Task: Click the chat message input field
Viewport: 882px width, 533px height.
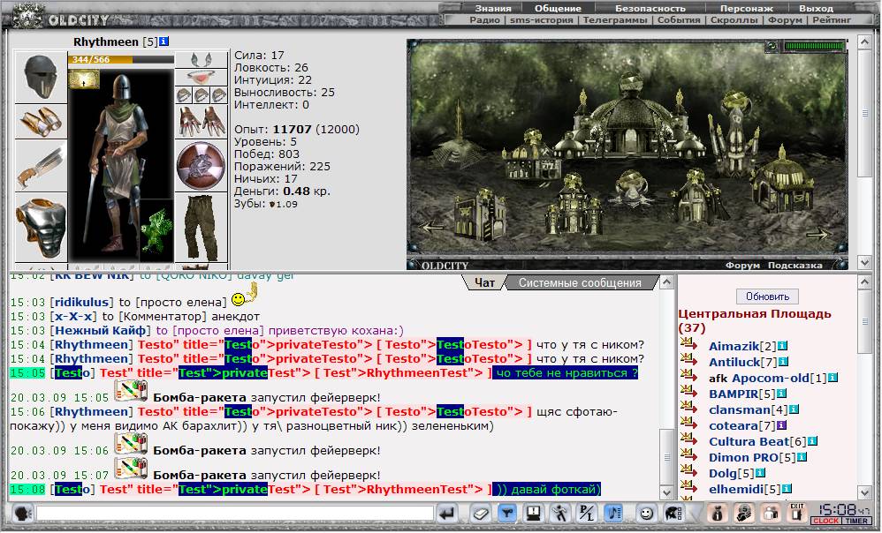Action: tap(234, 514)
